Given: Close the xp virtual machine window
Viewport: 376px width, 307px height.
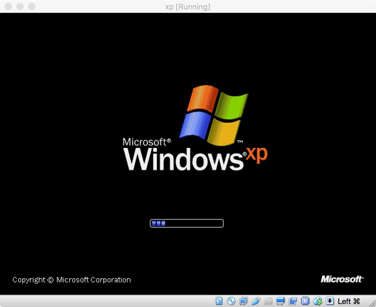Looking at the screenshot, I should click(8, 6).
